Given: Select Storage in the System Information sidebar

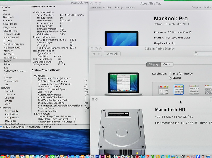Looking at the screenshot, I should click(x=8, y=78).
